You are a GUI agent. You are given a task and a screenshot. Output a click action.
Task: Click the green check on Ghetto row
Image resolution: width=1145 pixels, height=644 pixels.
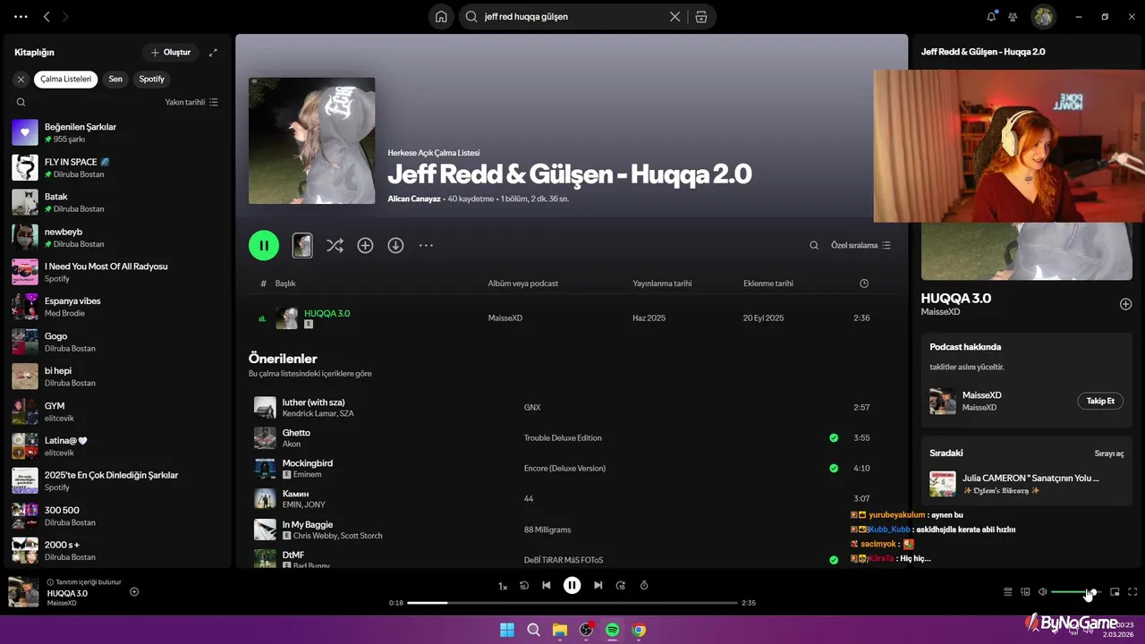click(834, 438)
